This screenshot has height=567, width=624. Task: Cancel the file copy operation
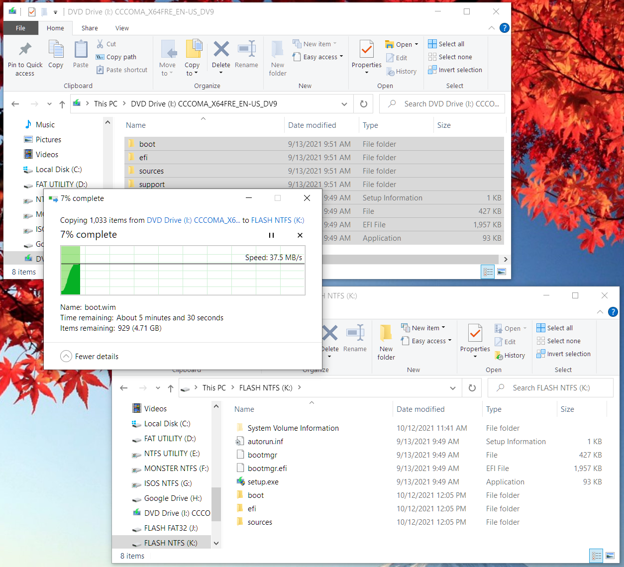[x=300, y=235]
